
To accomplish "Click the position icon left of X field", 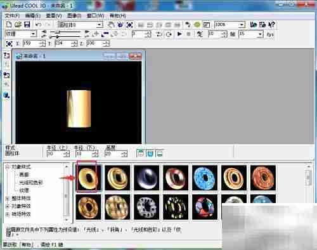I will click(9, 44).
